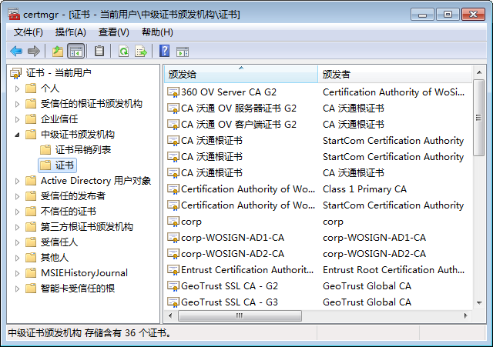Expand the 第三方根证书颁发机构 node
The height and width of the screenshot is (347, 493).
tap(18, 227)
